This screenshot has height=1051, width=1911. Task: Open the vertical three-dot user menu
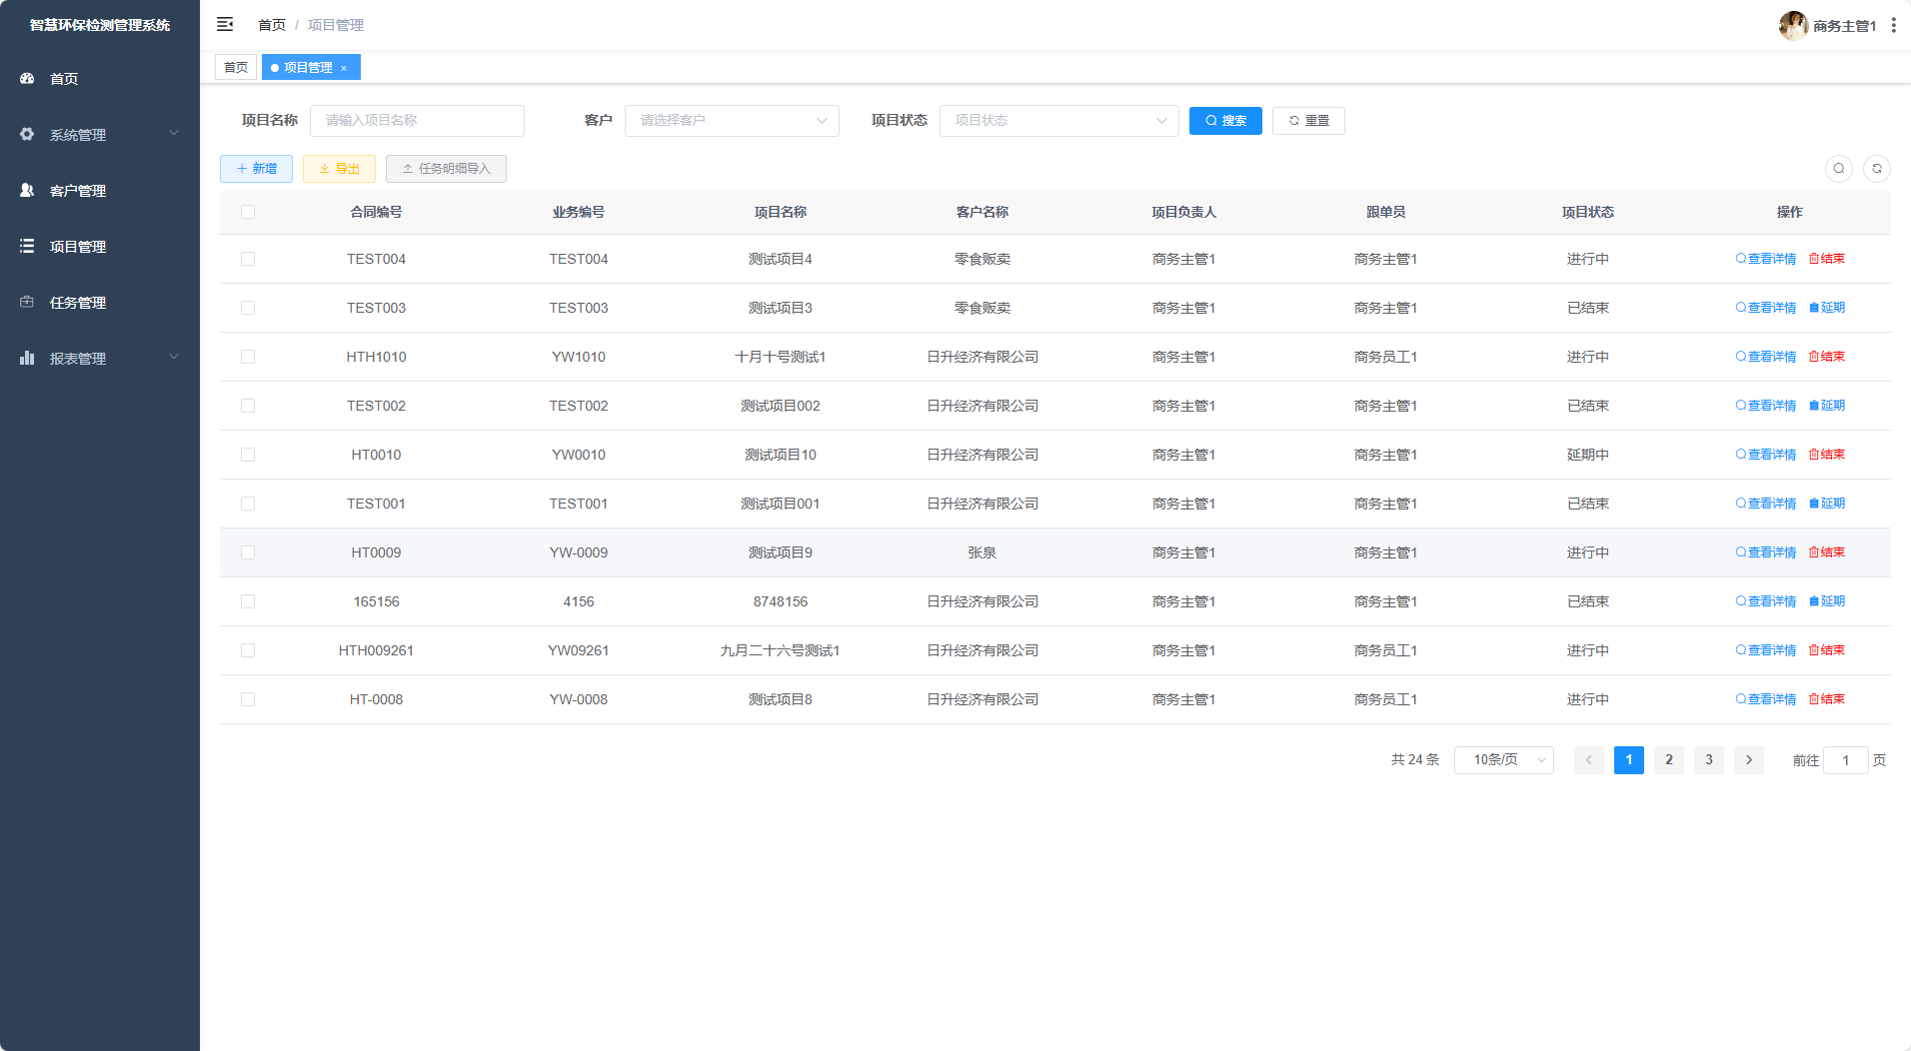point(1893,25)
